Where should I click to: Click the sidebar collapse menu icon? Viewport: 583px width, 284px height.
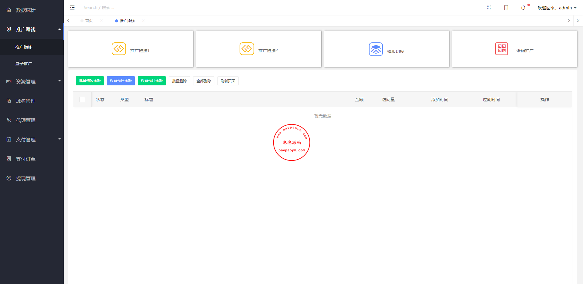tap(72, 8)
